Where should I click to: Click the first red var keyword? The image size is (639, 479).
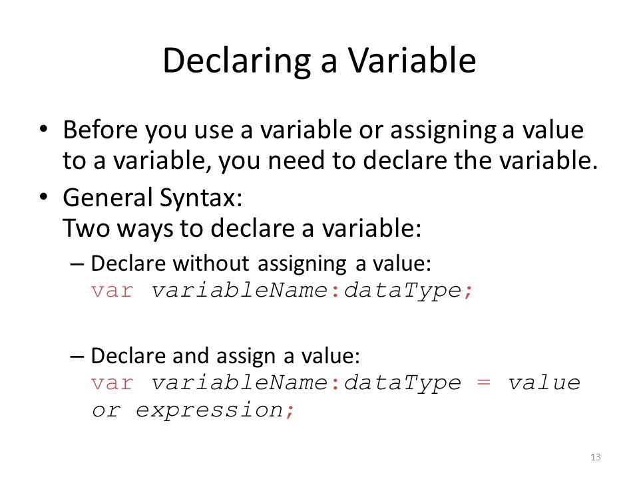pos(112,291)
